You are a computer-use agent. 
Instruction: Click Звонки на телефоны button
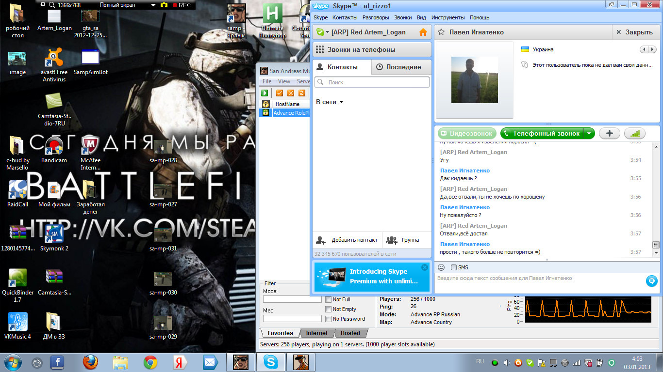(372, 49)
